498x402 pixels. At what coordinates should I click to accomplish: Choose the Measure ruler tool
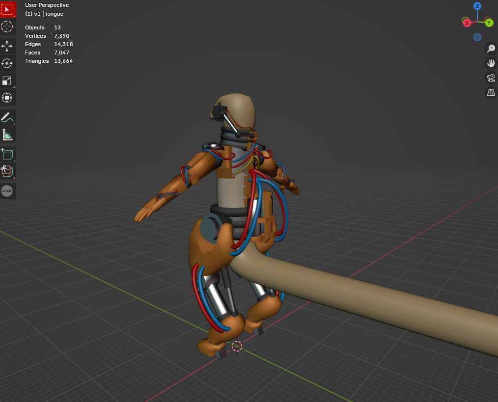point(7,134)
